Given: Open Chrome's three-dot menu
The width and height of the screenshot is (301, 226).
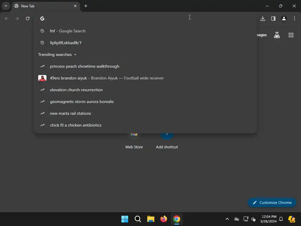Looking at the screenshot, I should (295, 19).
